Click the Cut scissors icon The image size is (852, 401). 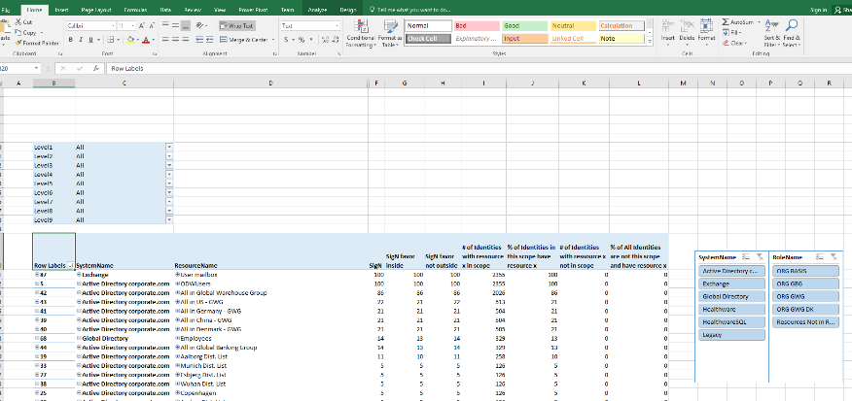pos(18,22)
